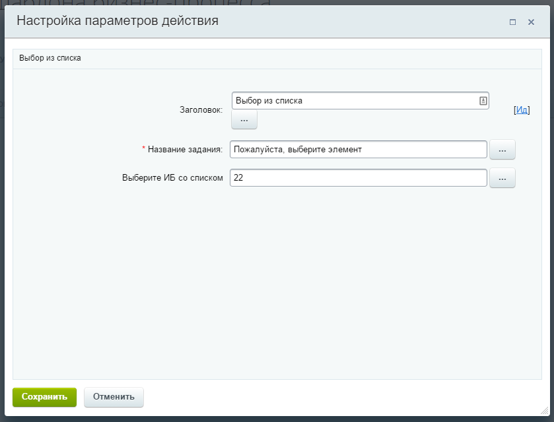Image resolution: width=554 pixels, height=422 pixels.
Task: Open value picker for Выберите ИБ со списком
Action: (x=502, y=178)
